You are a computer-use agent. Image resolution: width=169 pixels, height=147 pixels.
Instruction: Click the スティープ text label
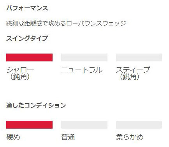pos(133,70)
